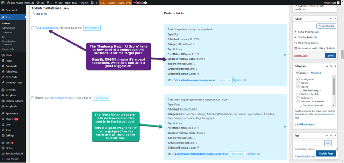
Task: Click Edit Sentence for Voluptas accusantium
Action: tap(92, 28)
